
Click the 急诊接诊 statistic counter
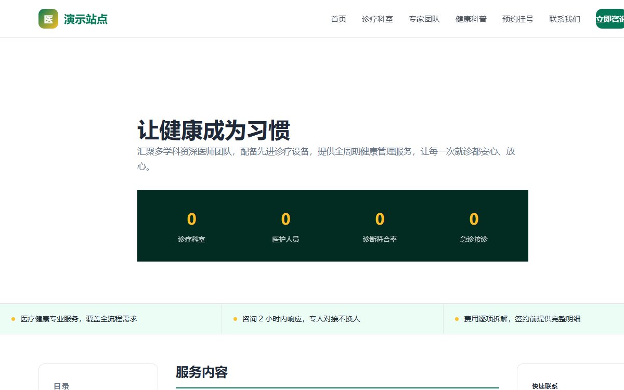click(x=474, y=227)
